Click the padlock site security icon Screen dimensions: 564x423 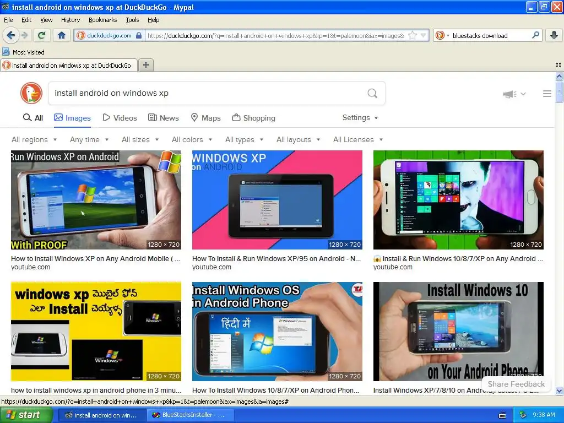pyautogui.click(x=139, y=35)
